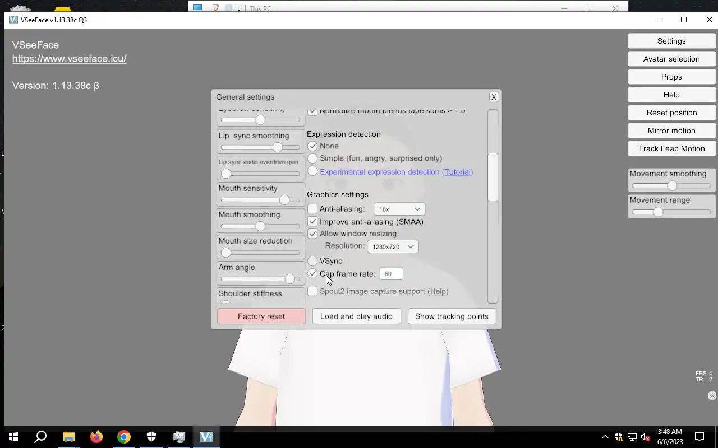
Task: Enable the Anti-aliasing checkbox
Action: (x=312, y=209)
